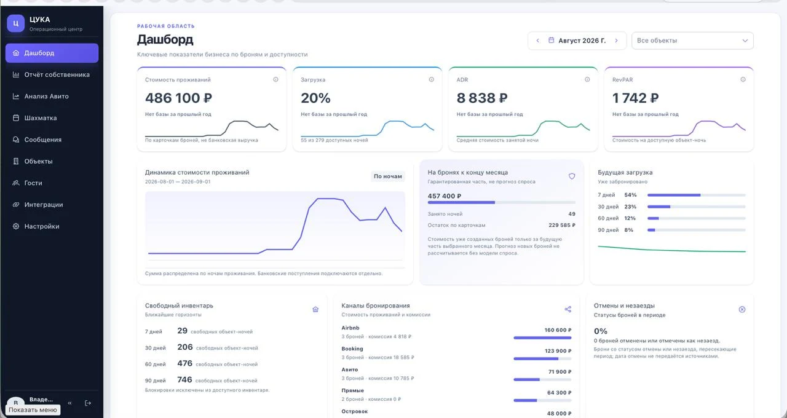Viewport: 787px width, 418px height.
Task: Open the Август 2026 г. month selector
Action: 577,41
